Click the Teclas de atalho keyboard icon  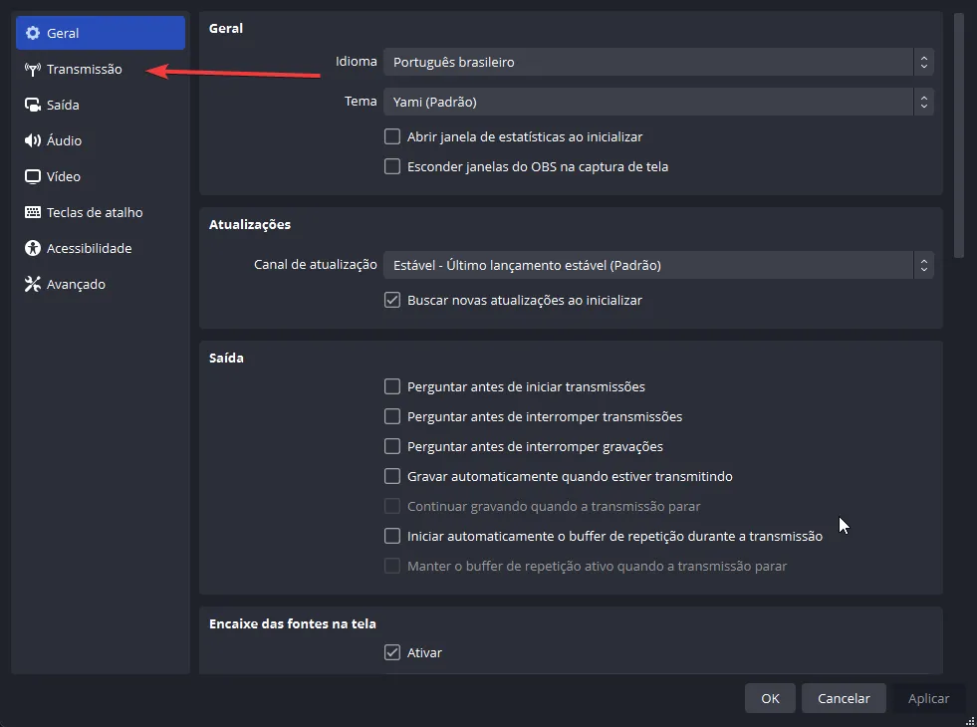click(x=33, y=212)
